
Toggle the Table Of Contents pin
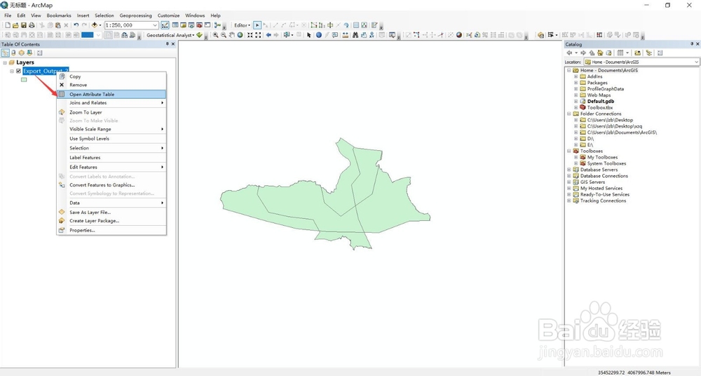(x=168, y=44)
